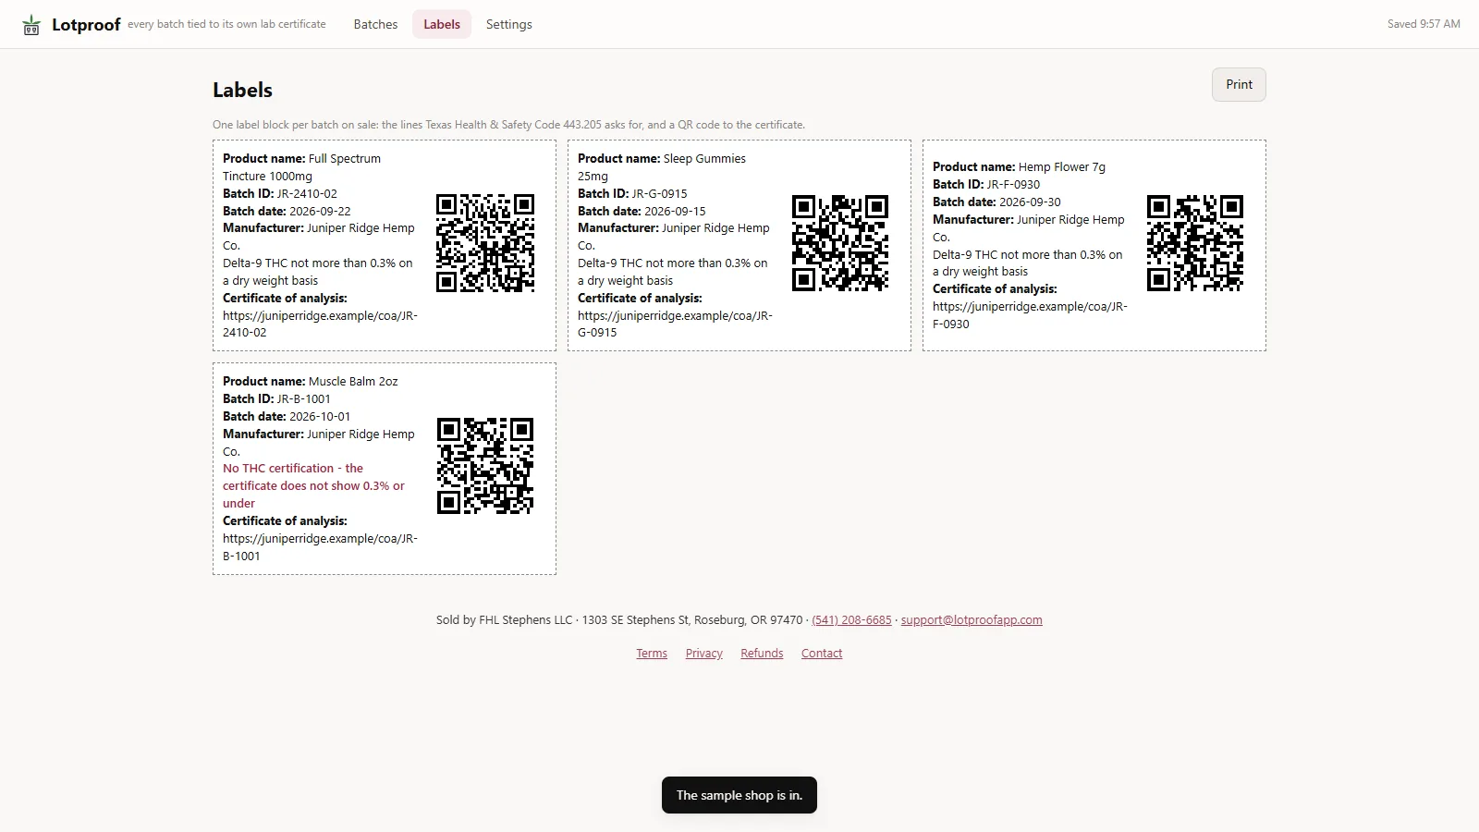This screenshot has height=832, width=1479.
Task: Click the Labels page heading
Action: pos(242,90)
